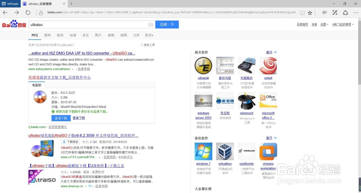The image size is (361, 193).
Task: Switch to 音乐 search tab
Action: pos(86,35)
